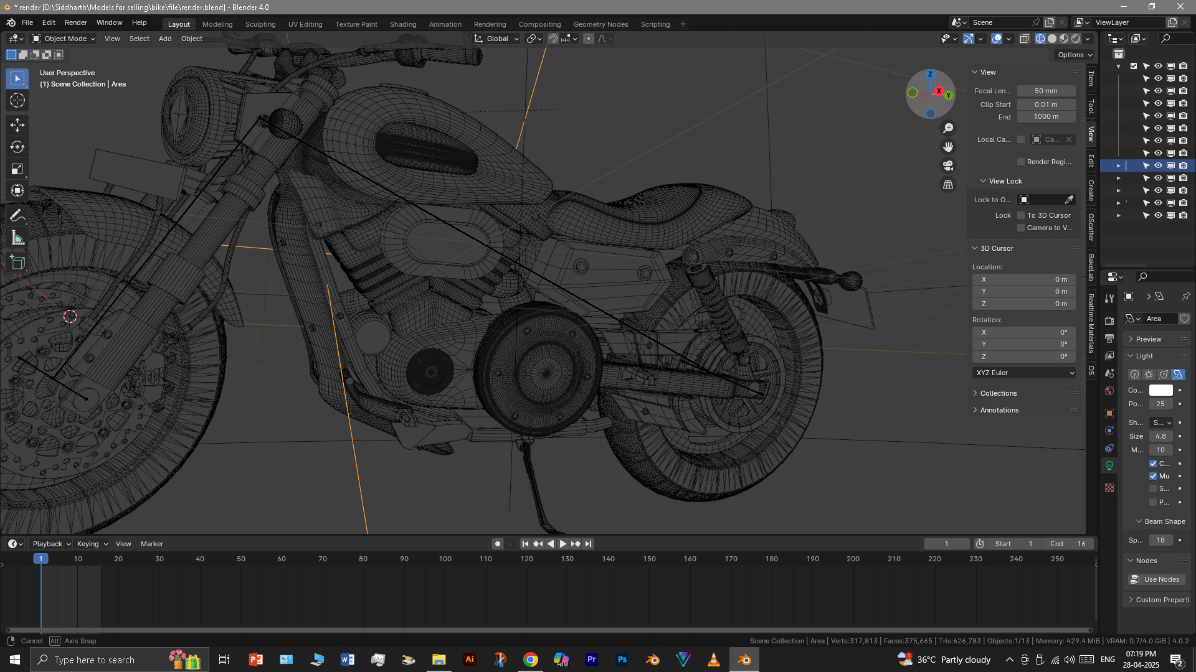The height and width of the screenshot is (672, 1196).
Task: Uncheck Scene Collection exclude checkbox in outliner
Action: coord(1134,66)
